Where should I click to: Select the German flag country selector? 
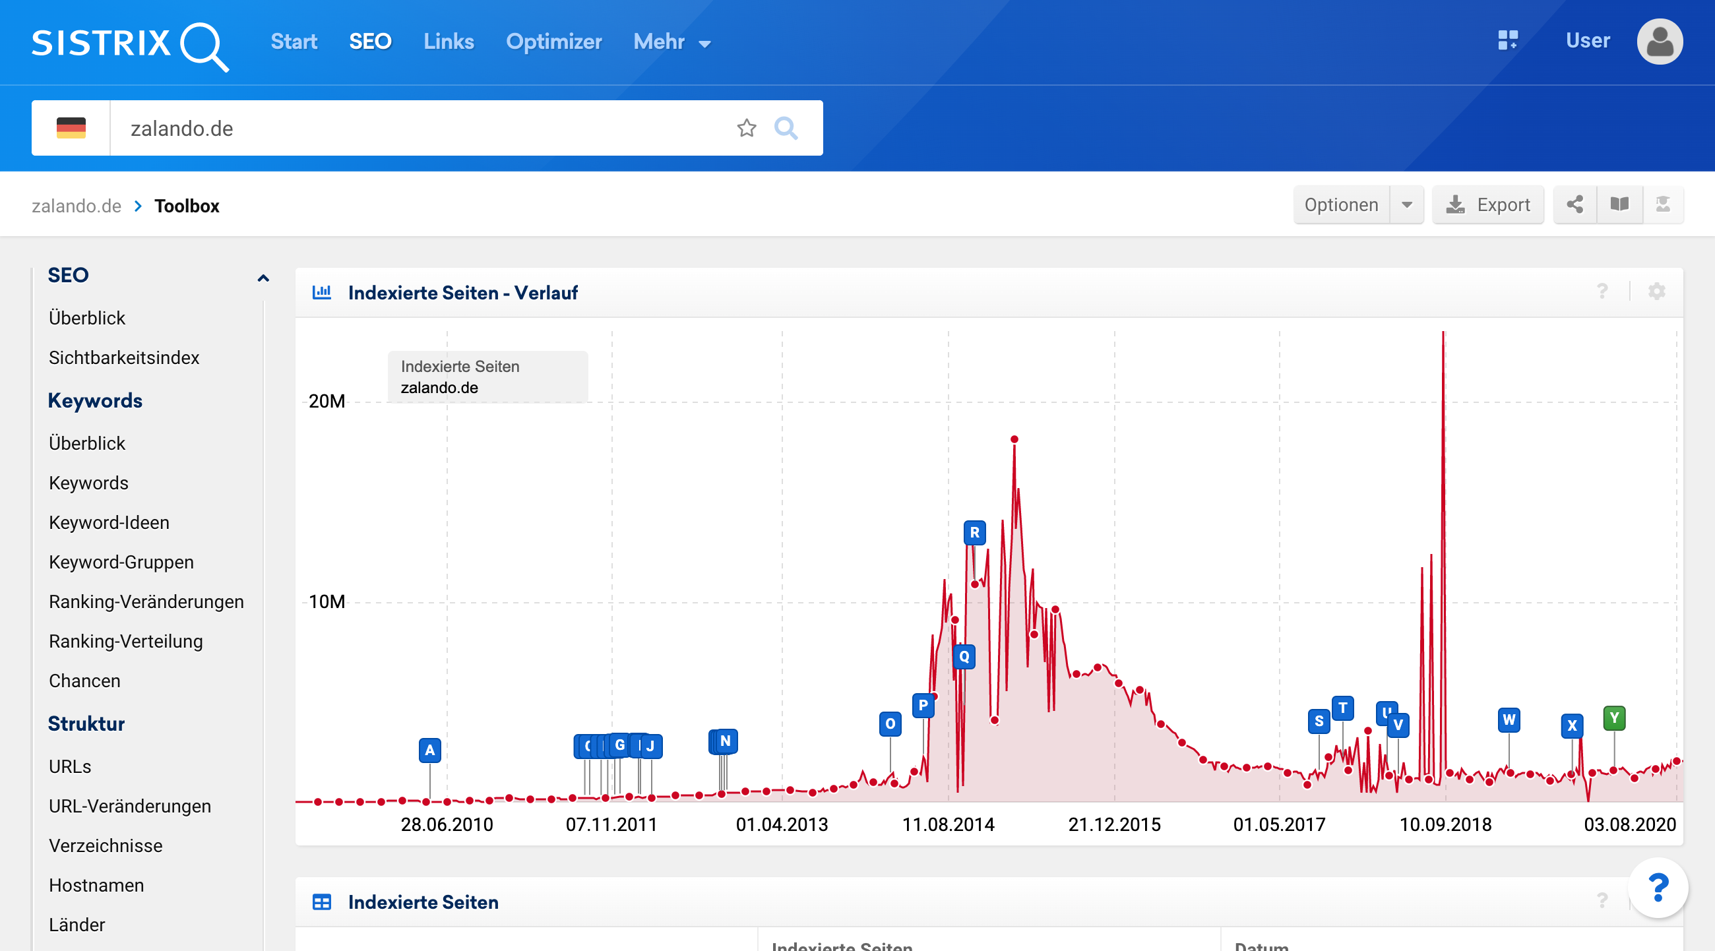click(x=71, y=128)
